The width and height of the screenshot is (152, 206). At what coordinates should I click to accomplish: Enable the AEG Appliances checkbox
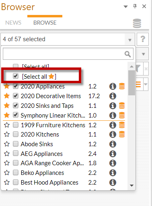(x=16, y=153)
